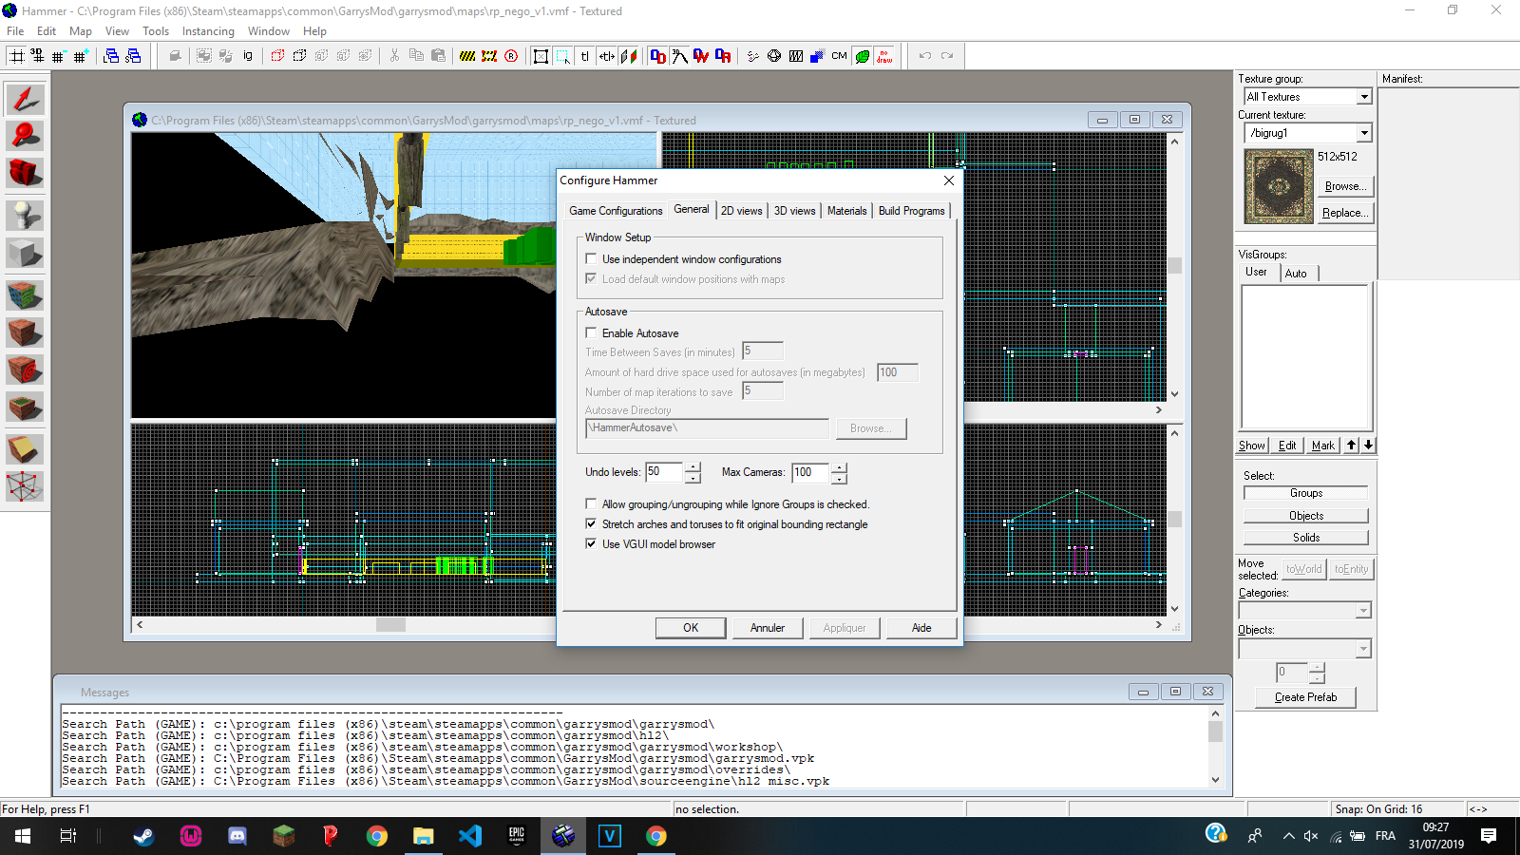Select the Entity tool (light bulb)

tap(25, 216)
